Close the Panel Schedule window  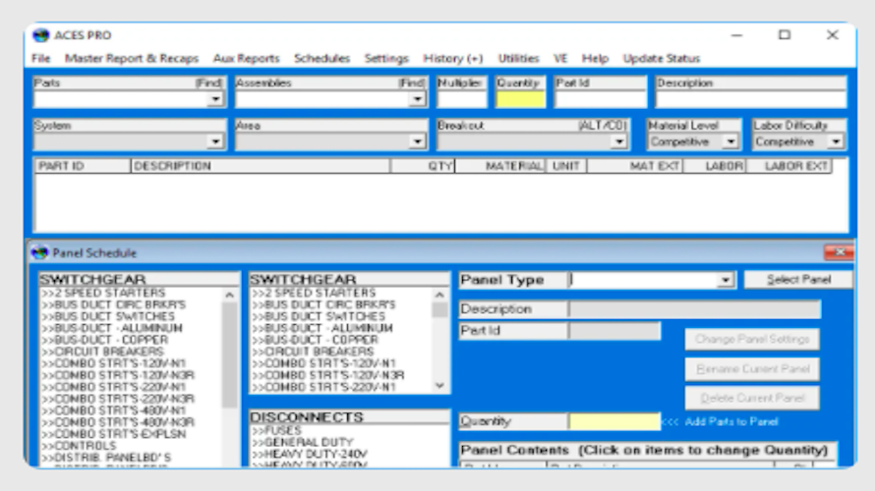point(839,252)
